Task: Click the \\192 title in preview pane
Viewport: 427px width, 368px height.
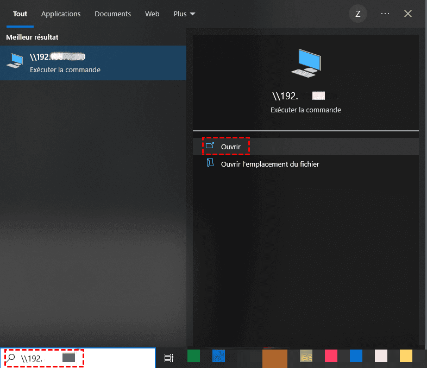Action: [299, 96]
